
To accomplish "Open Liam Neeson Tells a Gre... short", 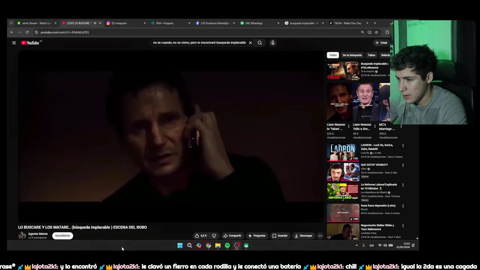I will click(x=365, y=102).
